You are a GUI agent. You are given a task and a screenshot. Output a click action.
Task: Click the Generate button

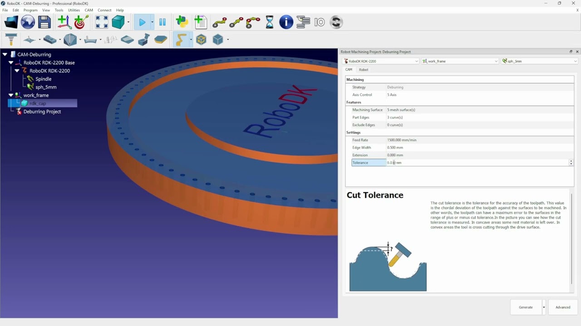(526, 307)
